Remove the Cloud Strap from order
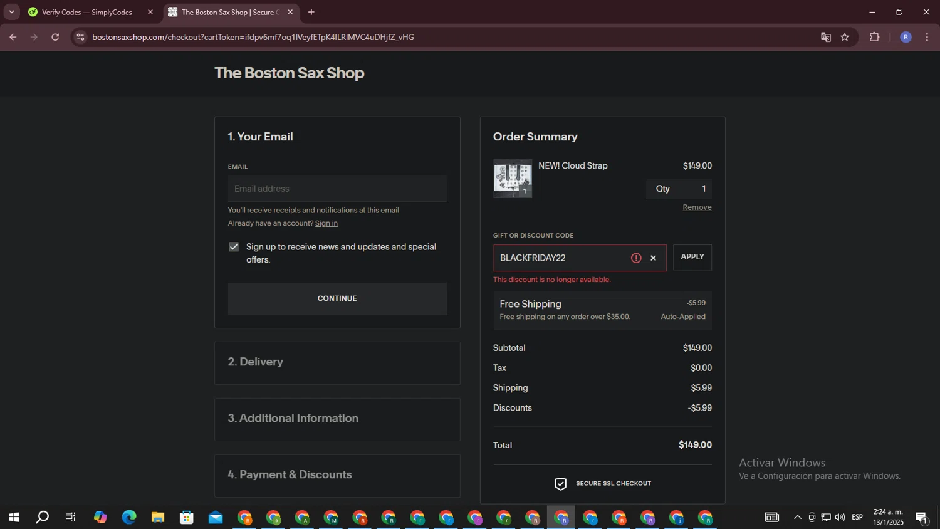 point(697,207)
